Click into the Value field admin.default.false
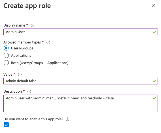Screen dimensions: 161x133 [x=80, y=81]
